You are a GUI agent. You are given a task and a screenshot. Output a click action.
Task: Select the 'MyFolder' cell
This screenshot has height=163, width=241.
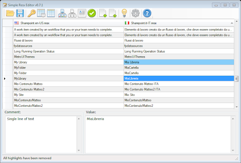pyautogui.click(x=68, y=68)
